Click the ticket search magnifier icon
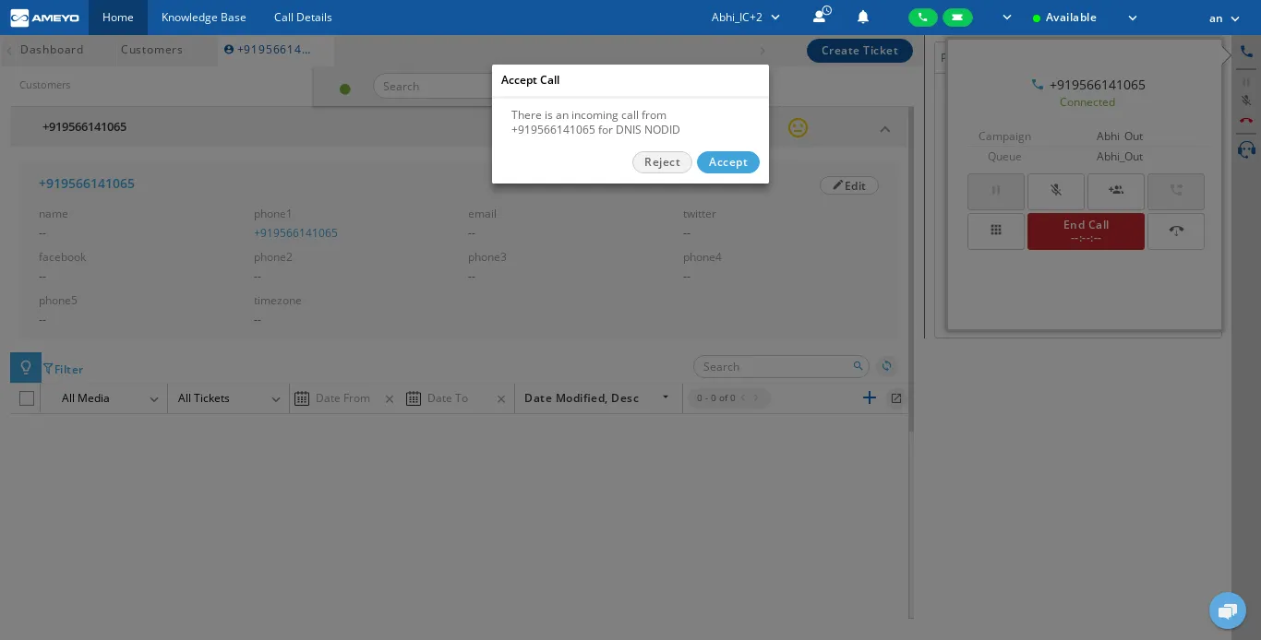Image resolution: width=1261 pixels, height=640 pixels. pyautogui.click(x=858, y=366)
